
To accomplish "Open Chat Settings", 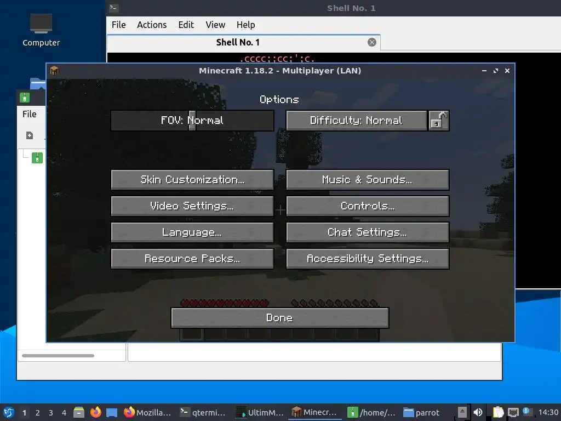I will click(368, 232).
